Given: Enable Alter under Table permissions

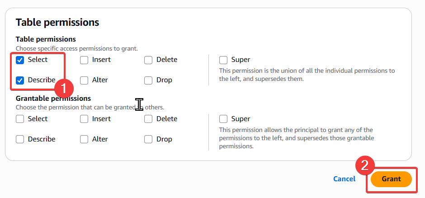Looking at the screenshot, I should tap(84, 80).
